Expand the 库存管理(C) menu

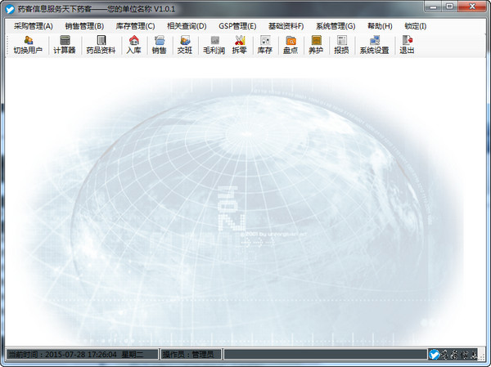(135, 26)
